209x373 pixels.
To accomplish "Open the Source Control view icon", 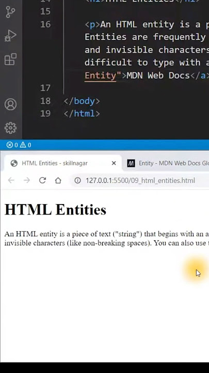I will [10, 12].
